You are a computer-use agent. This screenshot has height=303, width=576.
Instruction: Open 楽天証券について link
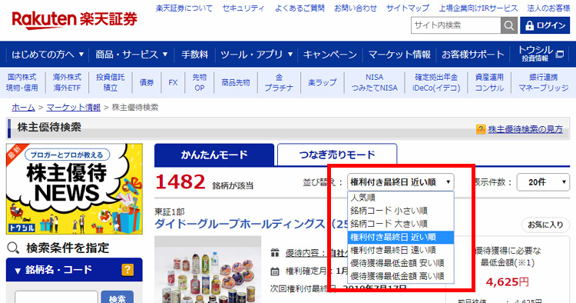184,8
